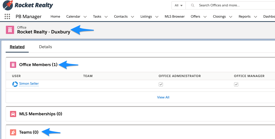Open the Contacts nav tab
This screenshot has height=139, width=275.
[x=121, y=16]
